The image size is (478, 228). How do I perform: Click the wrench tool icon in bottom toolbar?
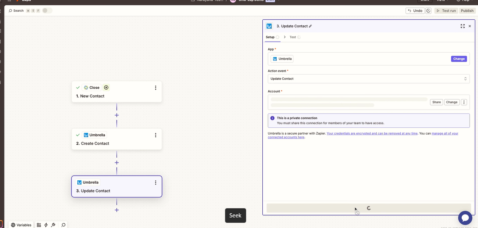click(53, 225)
